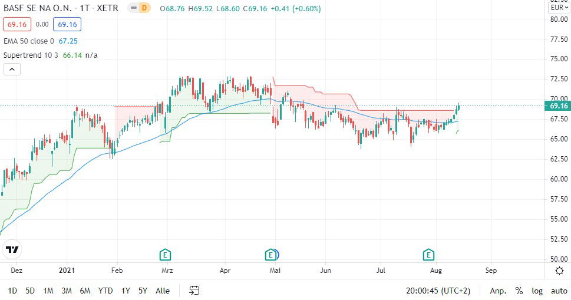Click the blue buy price 69.16 button
This screenshot has width=571, height=300.
pyautogui.click(x=67, y=24)
